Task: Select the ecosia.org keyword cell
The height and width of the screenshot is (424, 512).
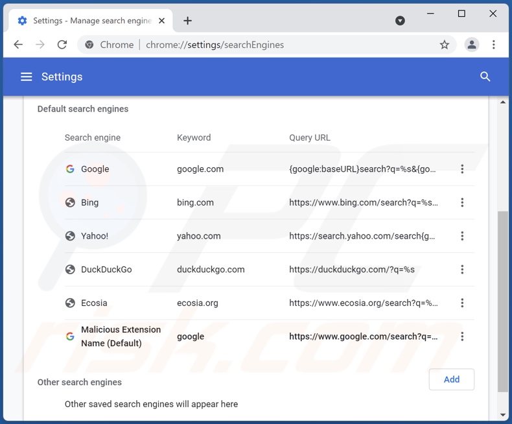Action: (x=197, y=303)
